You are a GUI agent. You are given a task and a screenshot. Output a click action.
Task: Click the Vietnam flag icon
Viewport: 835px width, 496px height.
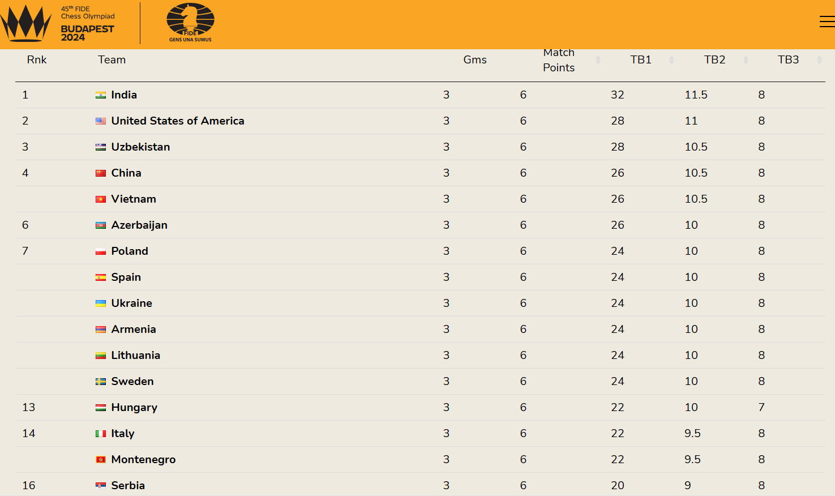tap(101, 199)
